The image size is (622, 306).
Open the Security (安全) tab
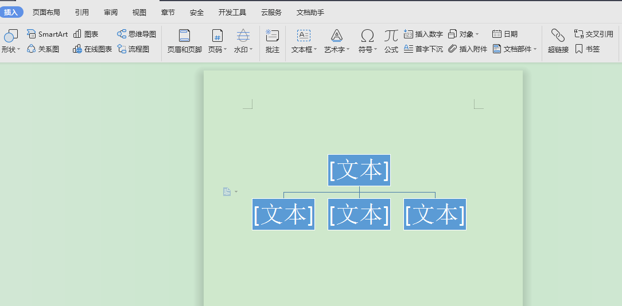(197, 12)
